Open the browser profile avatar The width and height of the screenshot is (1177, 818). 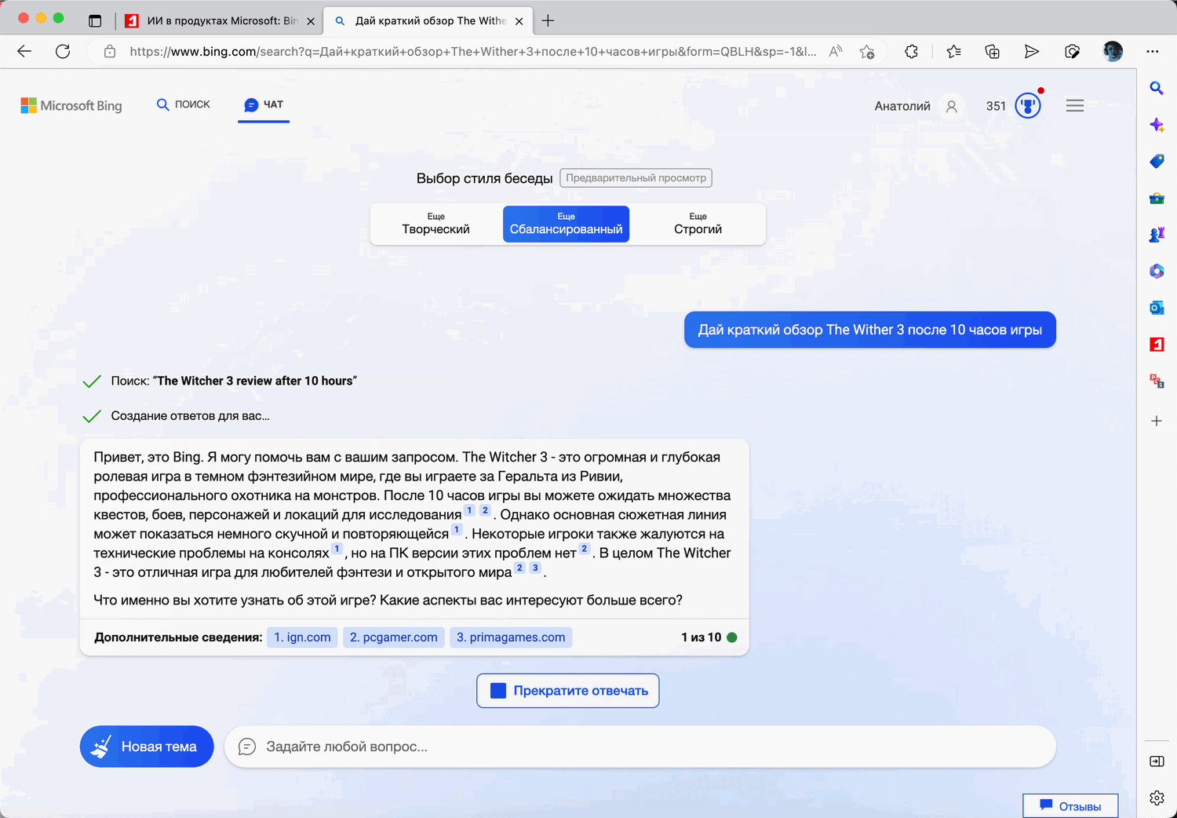[x=1113, y=52]
